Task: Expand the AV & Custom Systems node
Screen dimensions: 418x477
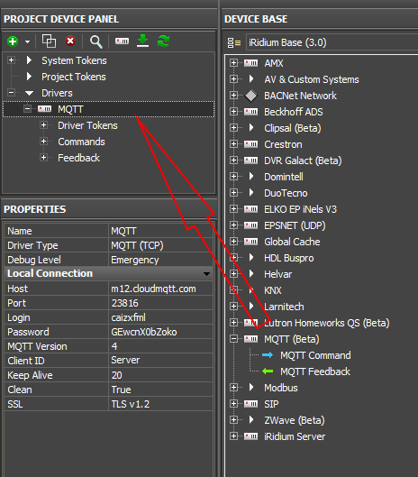Action: coord(233,78)
